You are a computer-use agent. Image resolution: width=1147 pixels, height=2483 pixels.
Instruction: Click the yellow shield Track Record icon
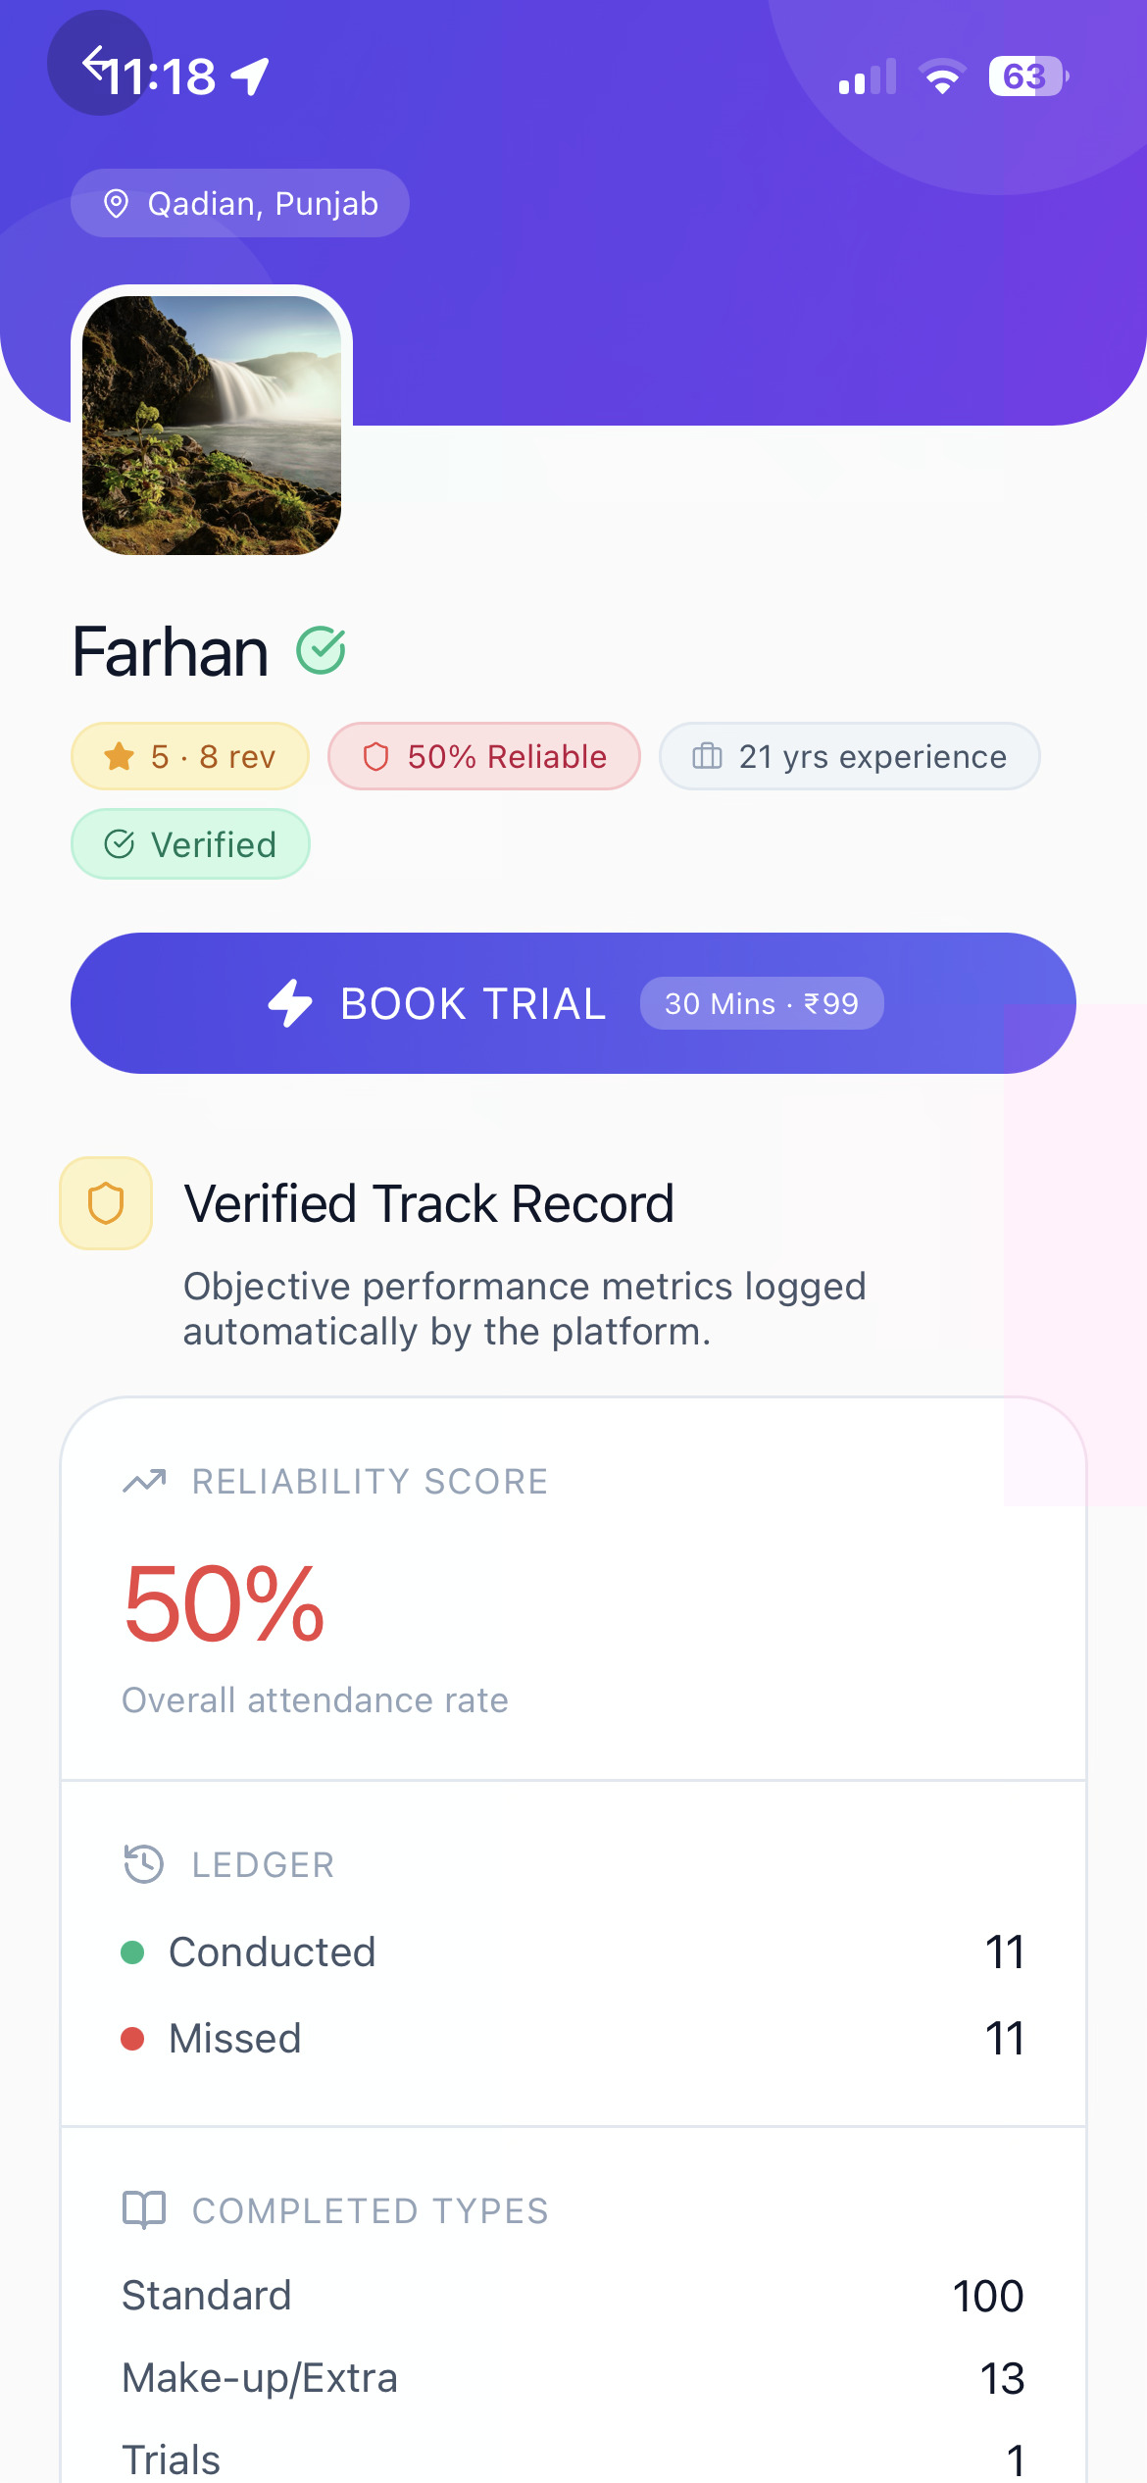pyautogui.click(x=106, y=1203)
